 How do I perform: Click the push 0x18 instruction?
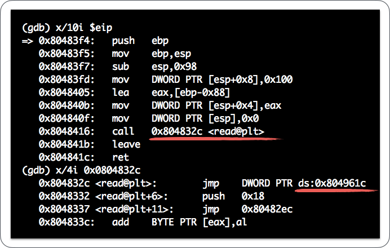(225, 196)
